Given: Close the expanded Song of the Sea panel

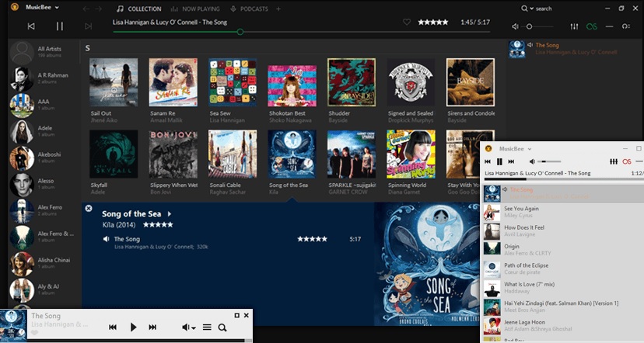Looking at the screenshot, I should coord(89,208).
